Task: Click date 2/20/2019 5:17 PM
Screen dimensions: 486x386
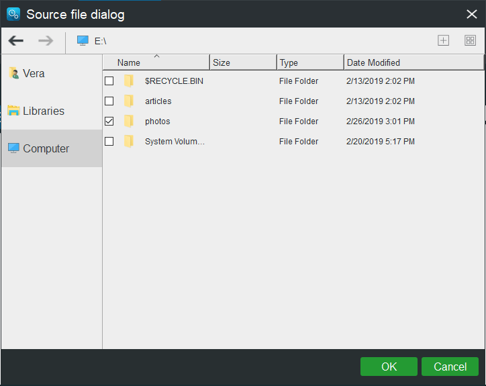Action: (381, 142)
